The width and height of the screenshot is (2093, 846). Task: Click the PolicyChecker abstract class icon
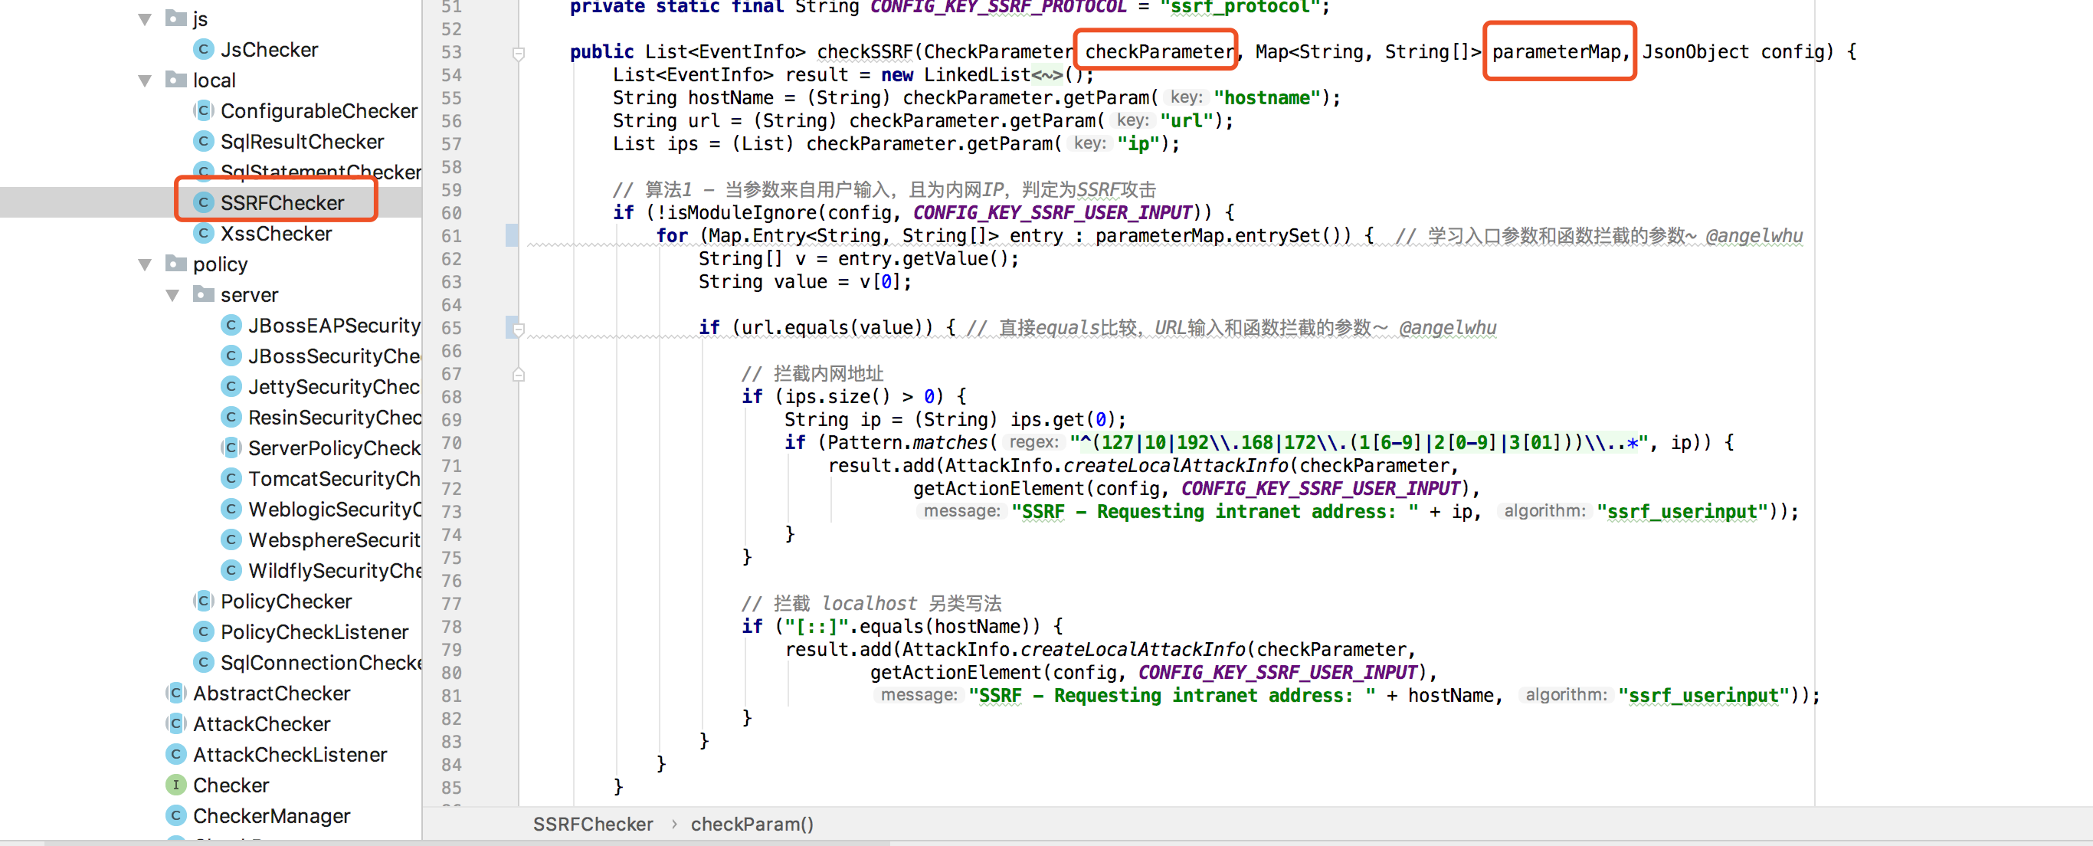click(204, 602)
